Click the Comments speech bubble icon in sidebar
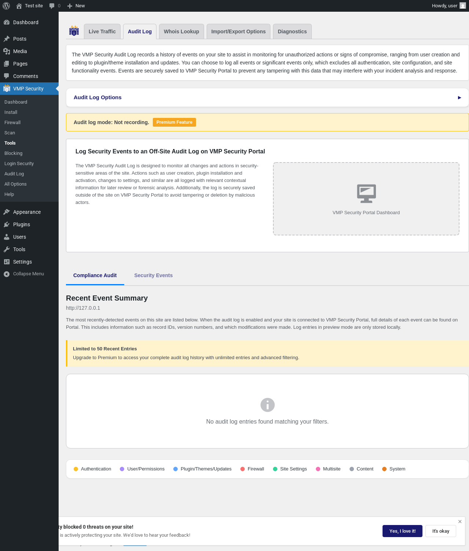 [x=7, y=76]
